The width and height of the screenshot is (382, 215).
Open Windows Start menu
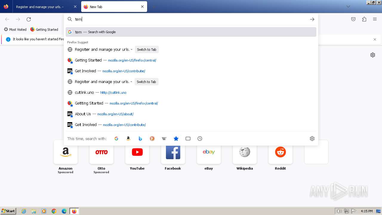pos(8,211)
